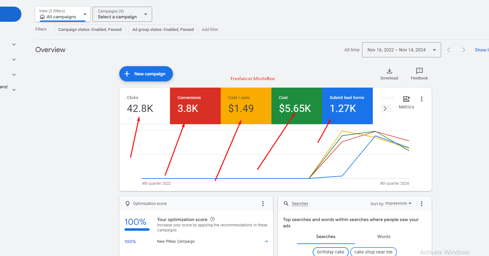Select the red Conversions metric tile

click(x=195, y=106)
